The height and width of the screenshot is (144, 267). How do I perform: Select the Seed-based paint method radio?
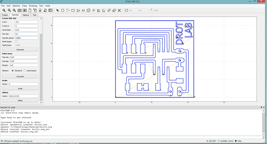click(25, 71)
